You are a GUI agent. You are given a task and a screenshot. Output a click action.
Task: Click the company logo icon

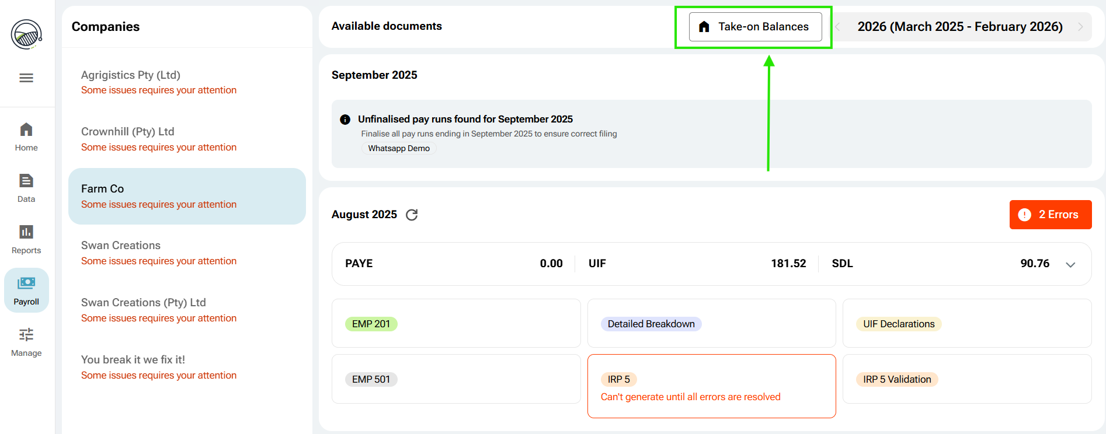click(26, 34)
